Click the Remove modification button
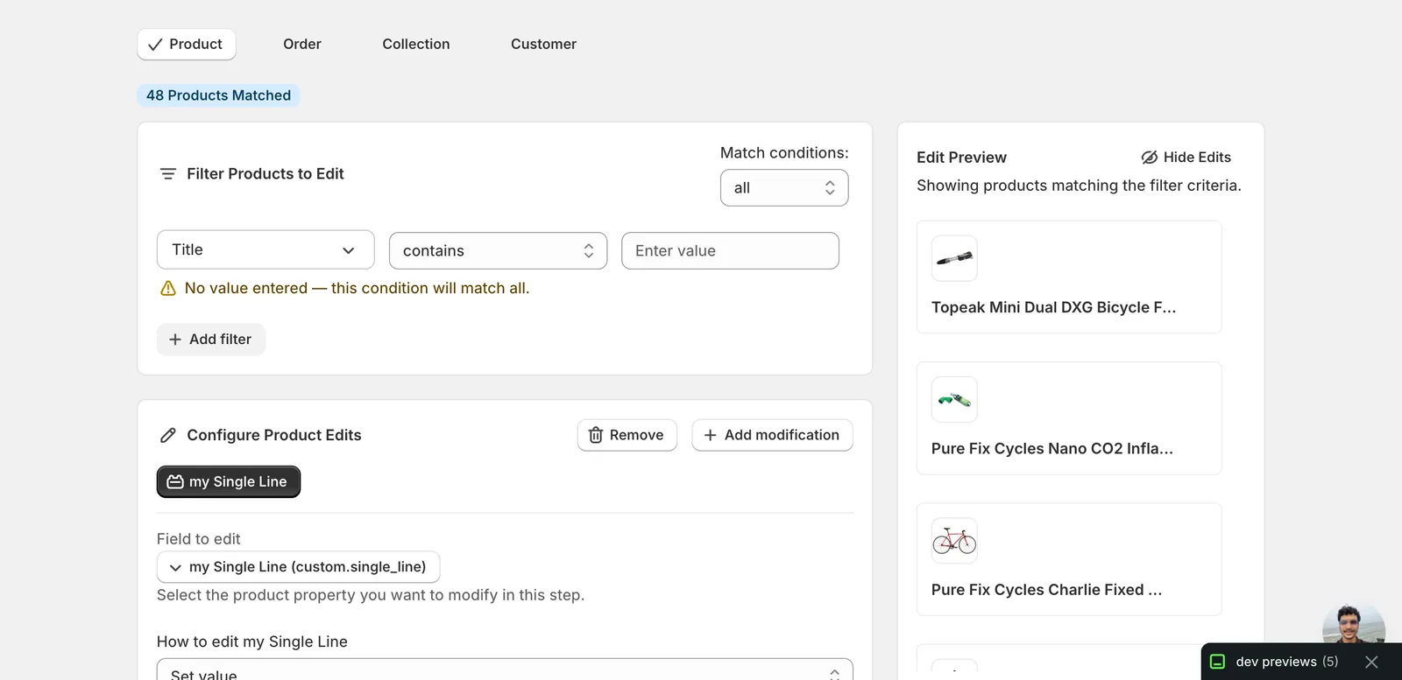The width and height of the screenshot is (1402, 680). [627, 435]
